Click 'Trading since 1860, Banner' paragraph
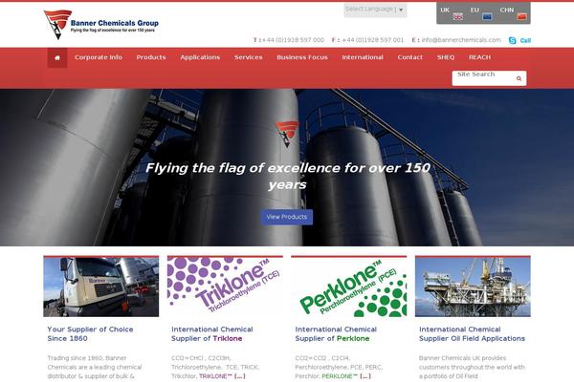Viewport: 574px width, 382px height. coord(95,367)
